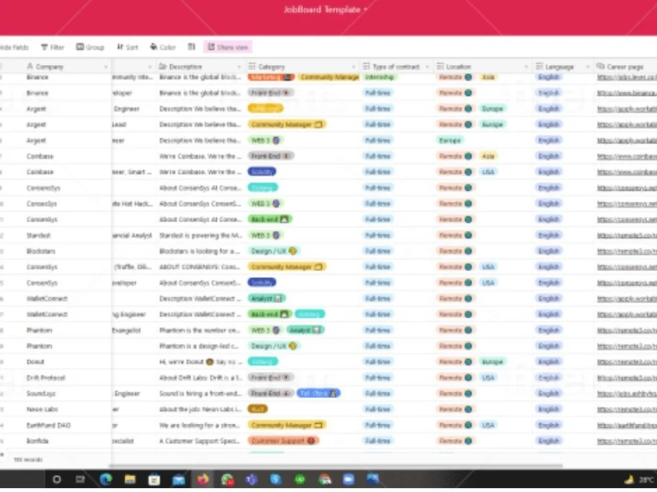Viewport: 657px width, 492px height.
Task: Launch Microsoft Edge from the taskbar
Action: (x=106, y=480)
